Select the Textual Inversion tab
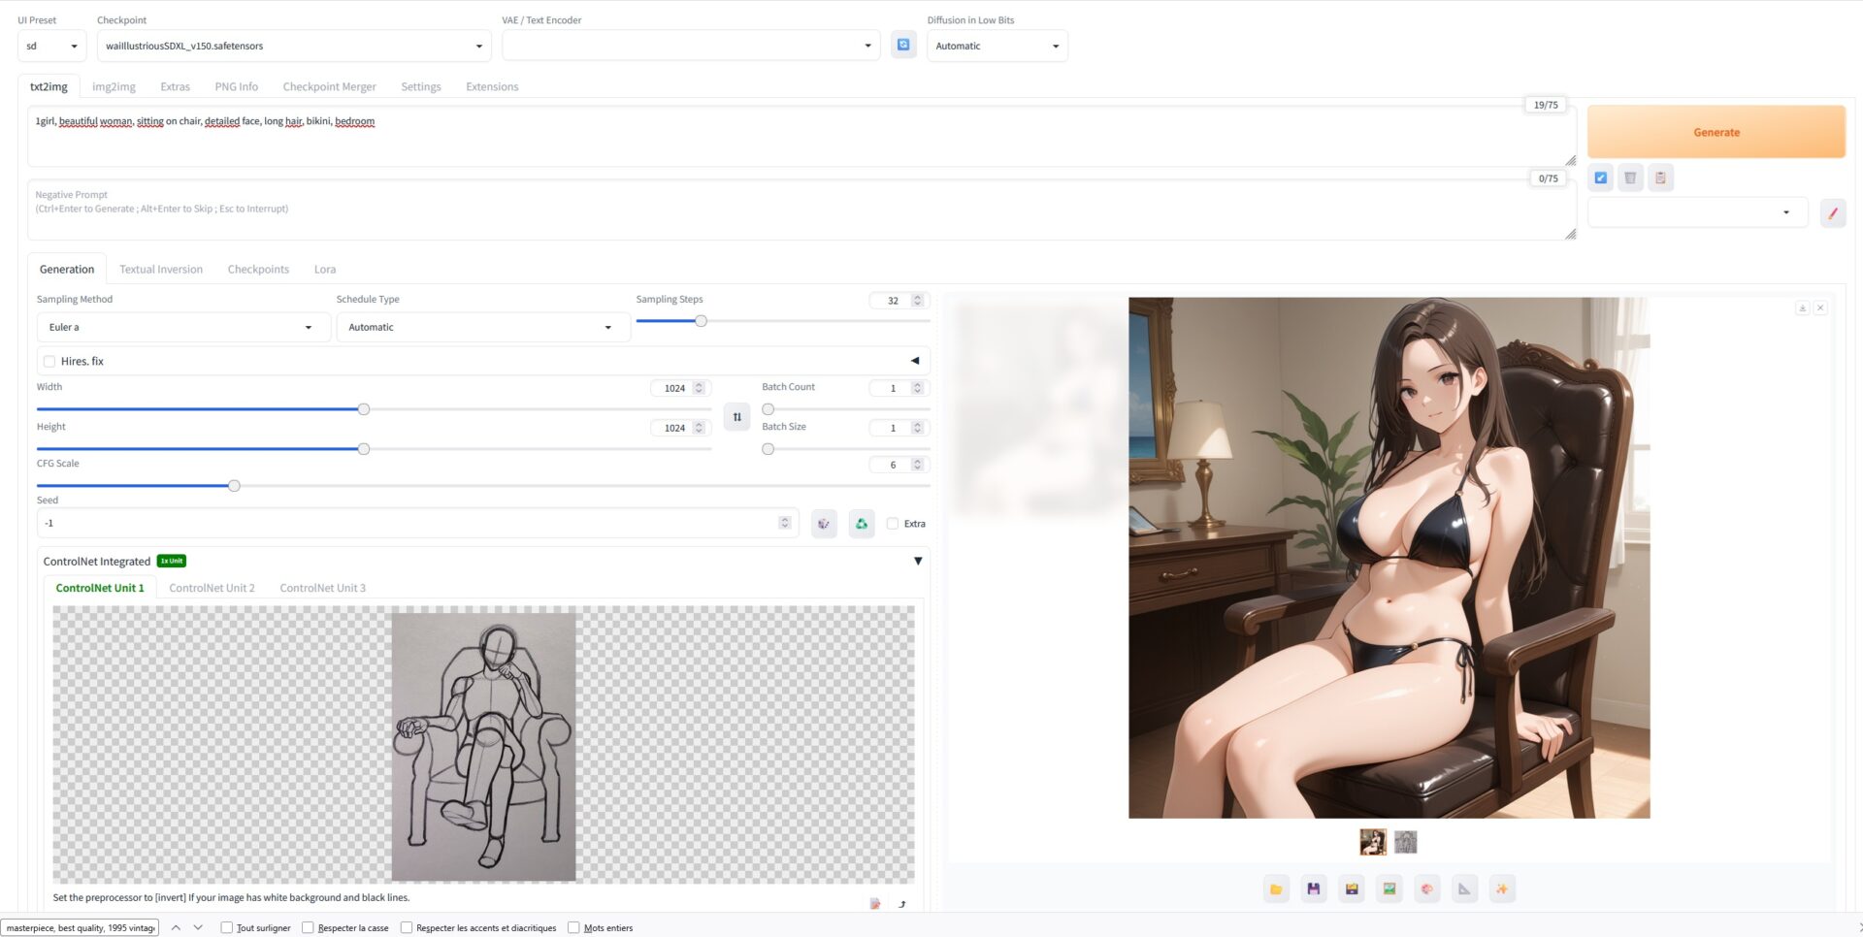1863x937 pixels. [x=161, y=269]
